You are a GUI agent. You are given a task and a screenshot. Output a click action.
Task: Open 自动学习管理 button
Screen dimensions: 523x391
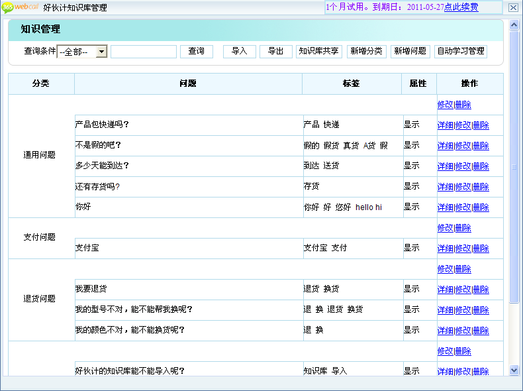(461, 52)
